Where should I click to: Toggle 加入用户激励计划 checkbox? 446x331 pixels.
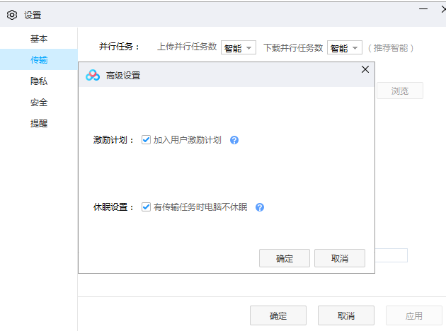[x=146, y=140]
